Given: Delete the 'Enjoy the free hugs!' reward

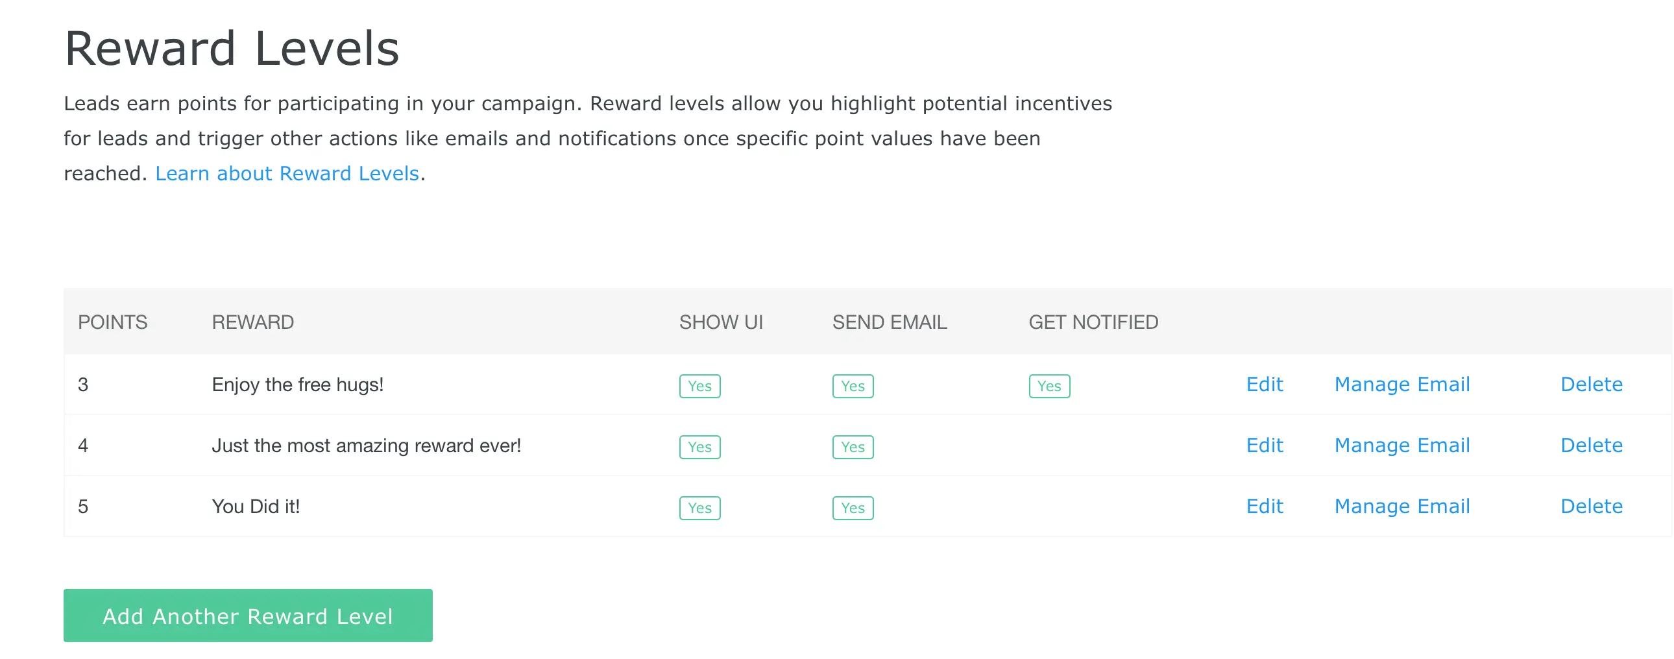Looking at the screenshot, I should [x=1591, y=385].
